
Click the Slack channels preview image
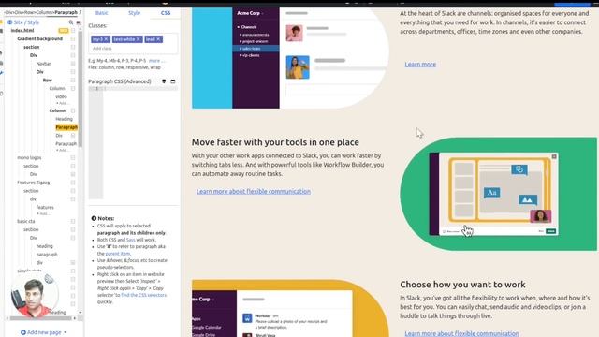(290, 58)
